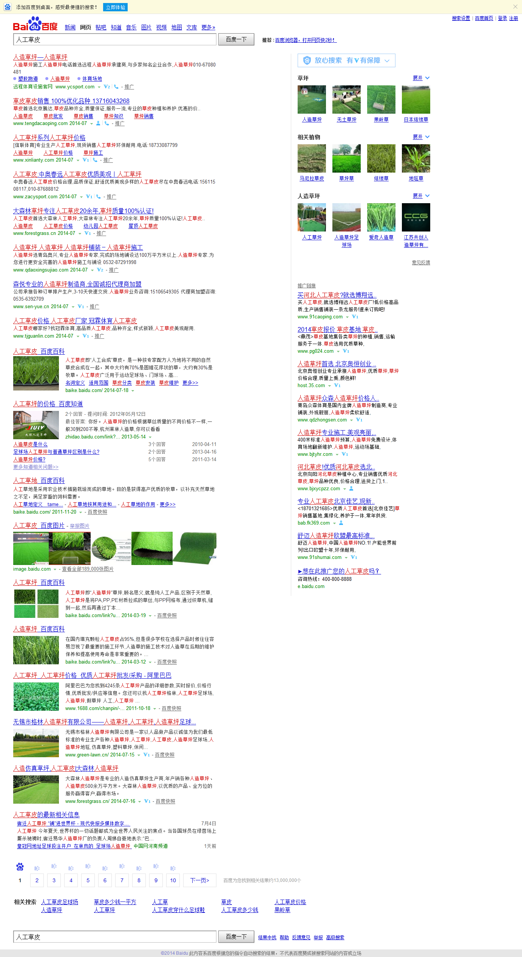Open the 文库 tab
The width and height of the screenshot is (522, 957).
click(192, 28)
